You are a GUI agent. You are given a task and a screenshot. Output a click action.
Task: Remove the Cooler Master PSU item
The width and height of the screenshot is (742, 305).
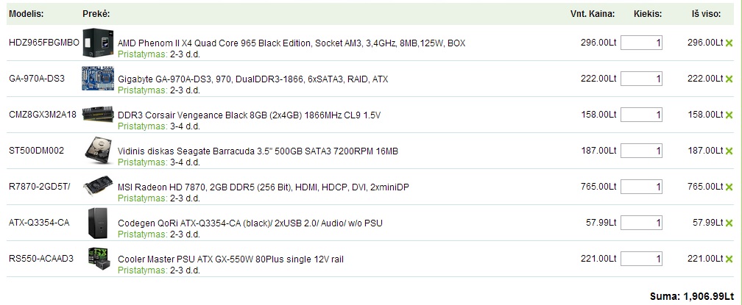(729, 259)
